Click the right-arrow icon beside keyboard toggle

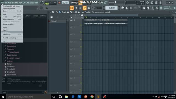click(x=76, y=8)
